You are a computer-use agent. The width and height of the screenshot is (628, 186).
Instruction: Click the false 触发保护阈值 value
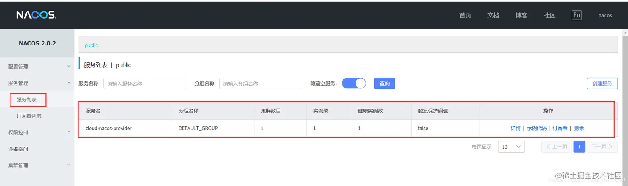click(423, 128)
